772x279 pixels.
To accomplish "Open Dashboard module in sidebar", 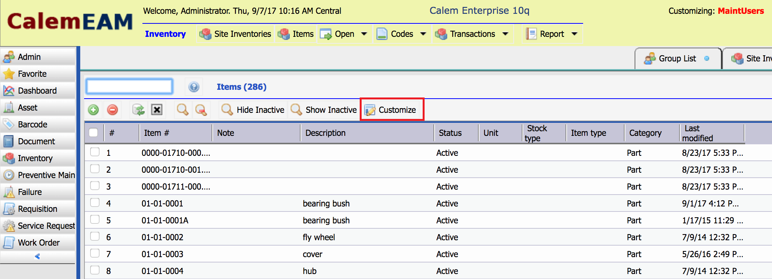I will click(x=38, y=91).
